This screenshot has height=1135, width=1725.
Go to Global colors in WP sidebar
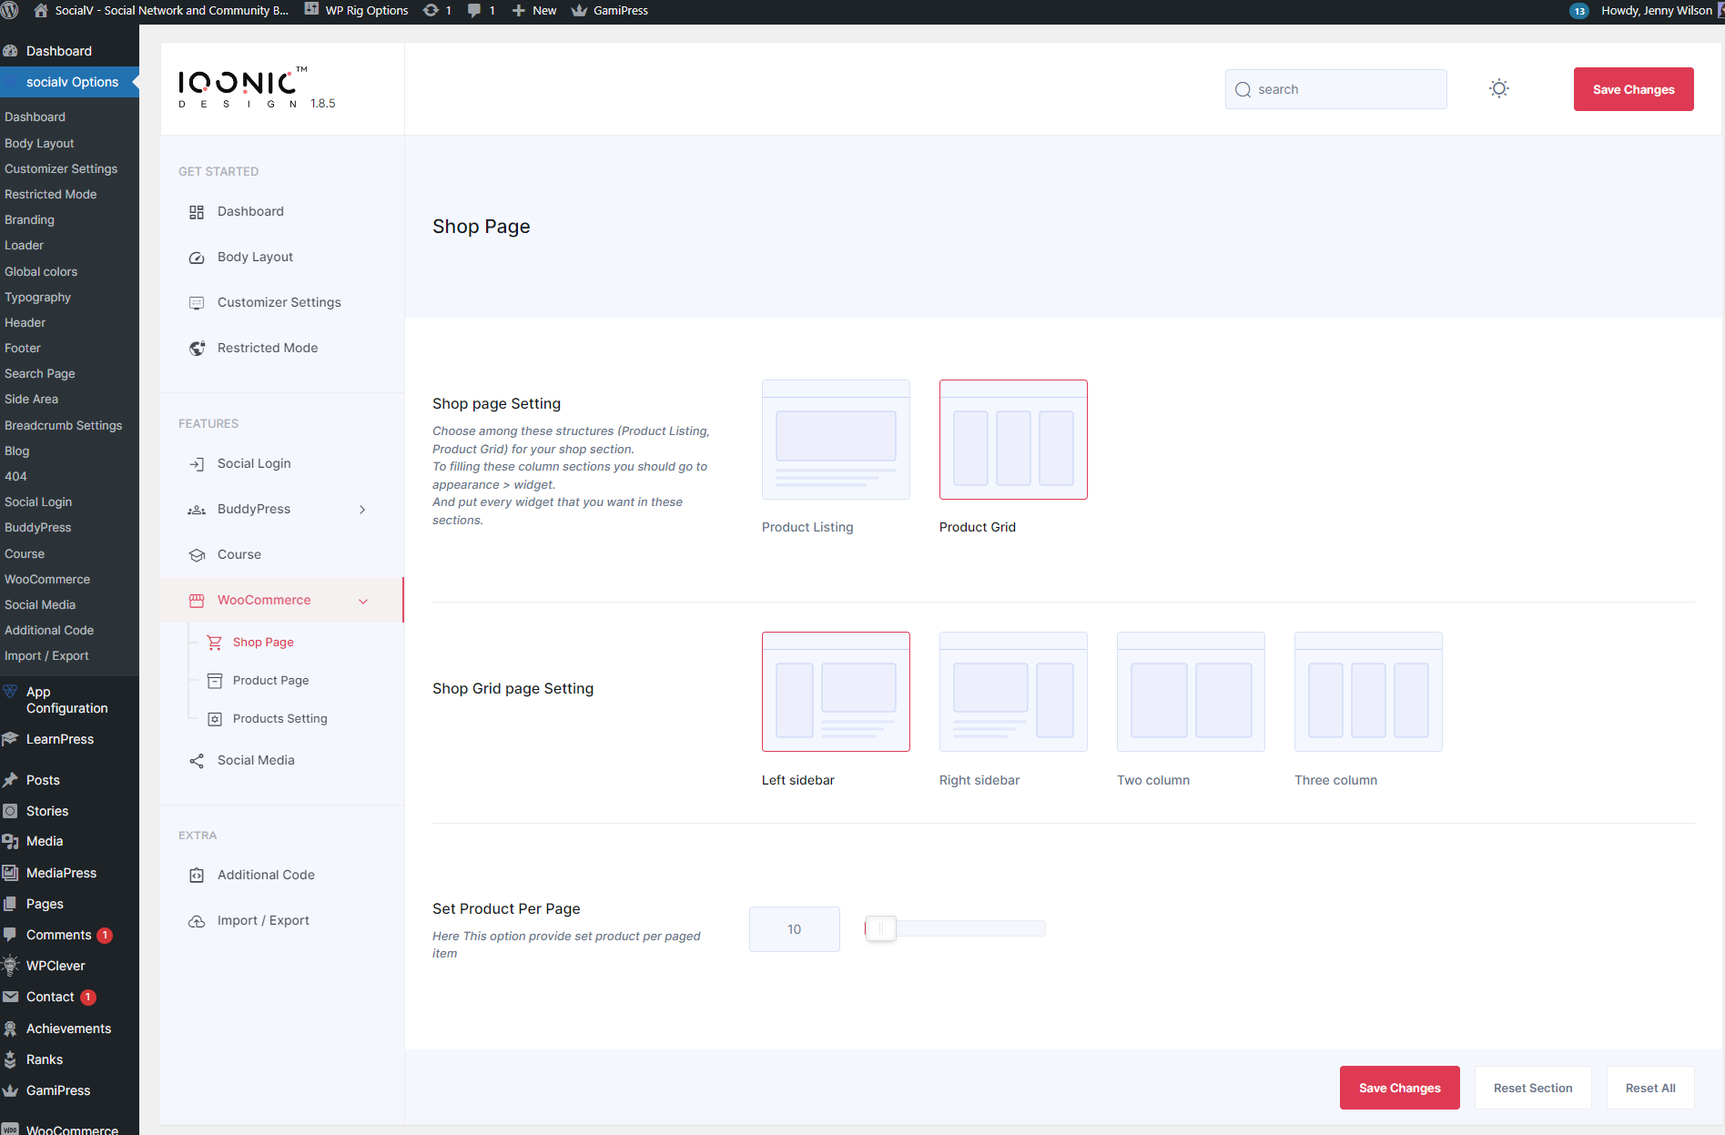click(x=41, y=272)
